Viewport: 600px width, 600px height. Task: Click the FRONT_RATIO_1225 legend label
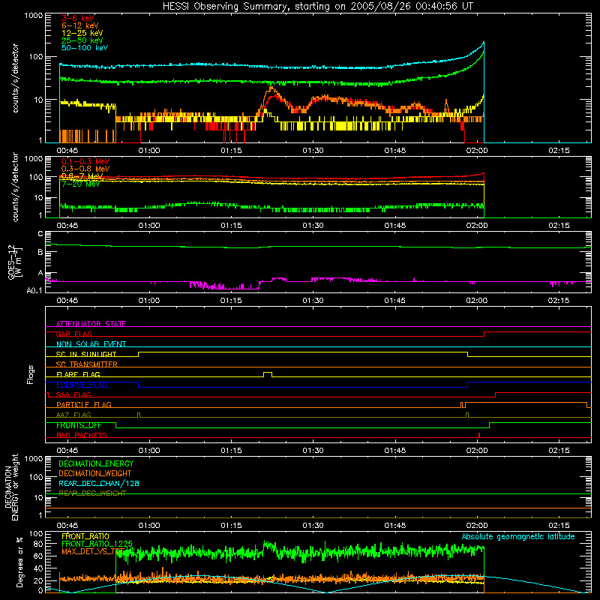97,544
